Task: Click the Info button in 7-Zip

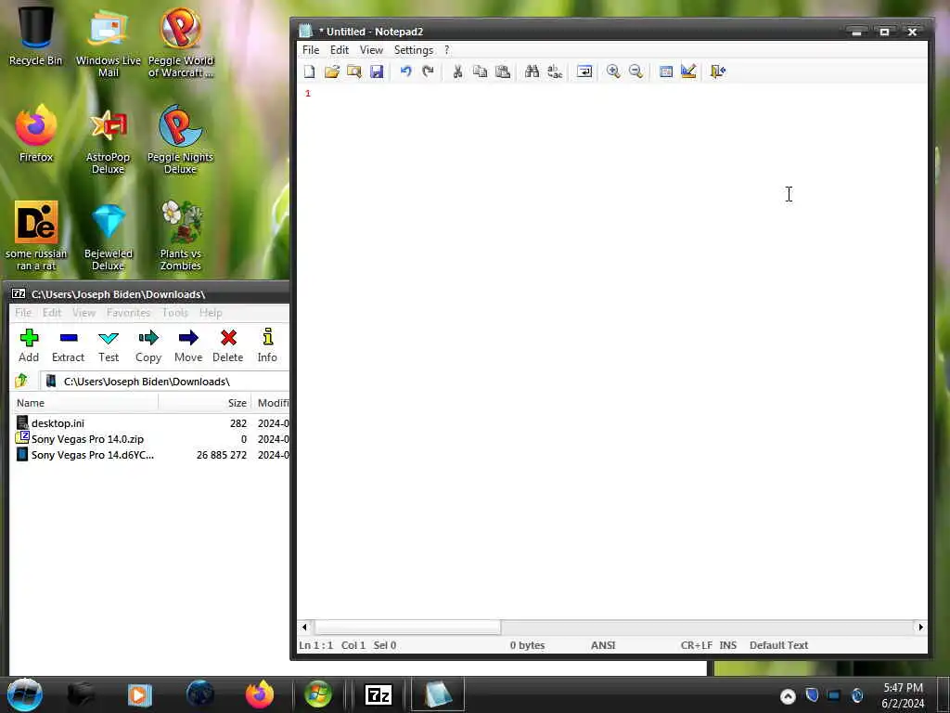Action: (267, 345)
